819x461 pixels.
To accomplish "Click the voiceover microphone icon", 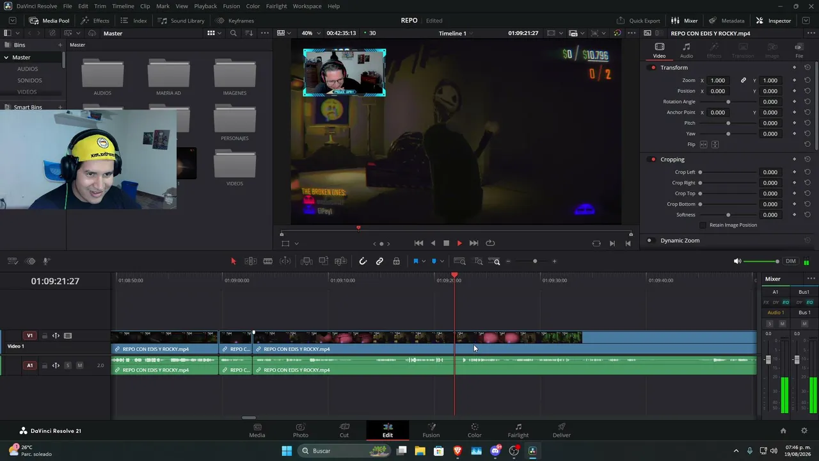I will click(47, 261).
